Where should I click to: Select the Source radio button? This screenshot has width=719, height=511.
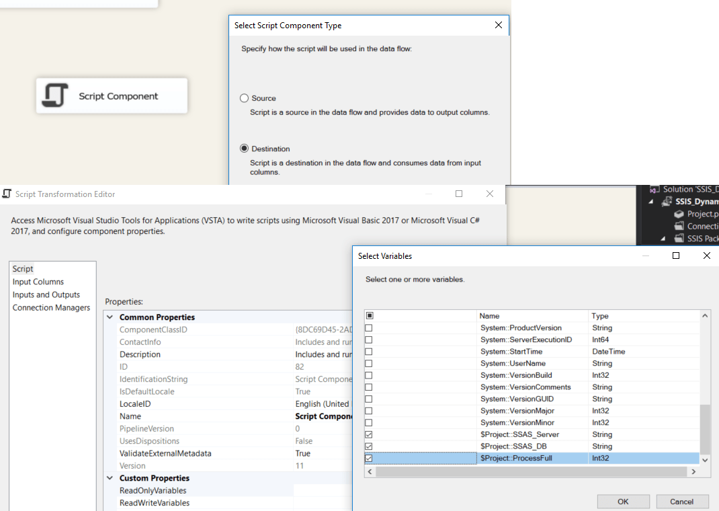tap(245, 98)
